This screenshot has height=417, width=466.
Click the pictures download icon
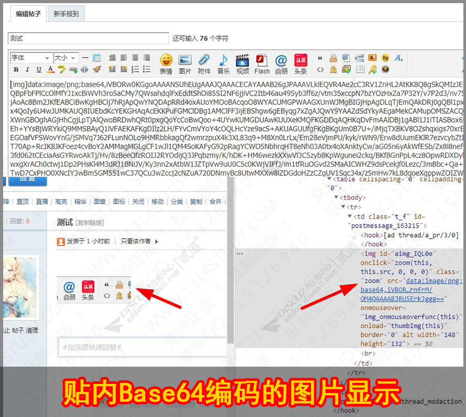coord(346,70)
